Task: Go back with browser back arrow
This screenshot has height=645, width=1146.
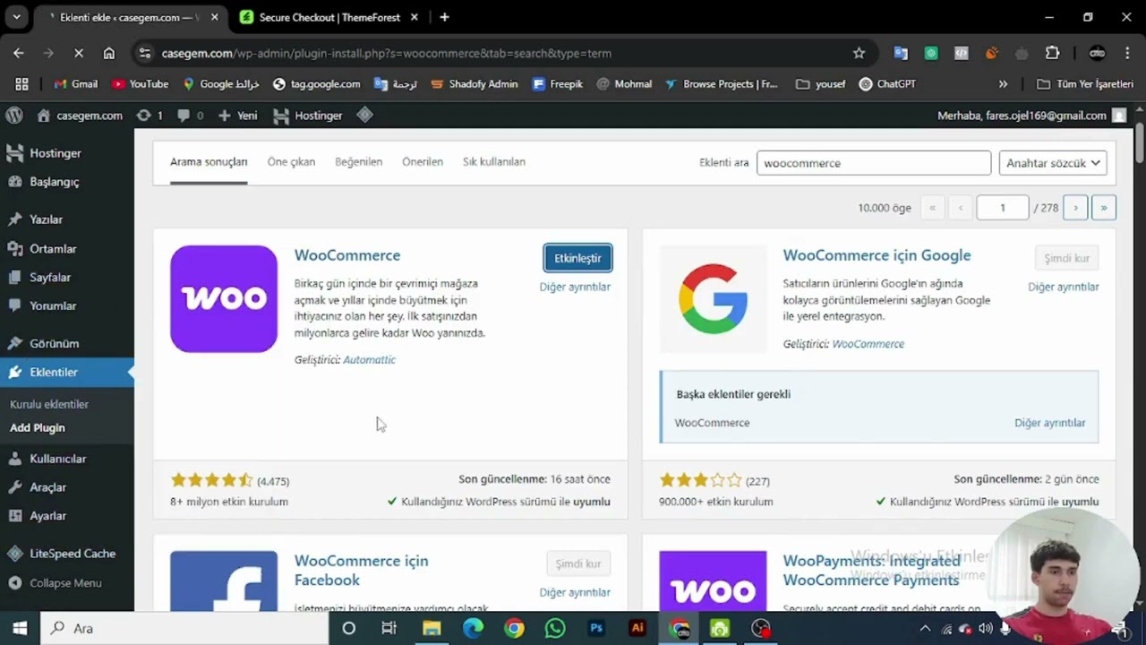Action: [x=19, y=53]
